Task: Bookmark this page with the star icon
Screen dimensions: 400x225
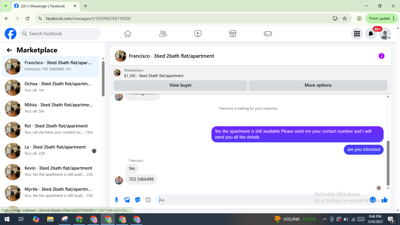Action: [x=345, y=18]
